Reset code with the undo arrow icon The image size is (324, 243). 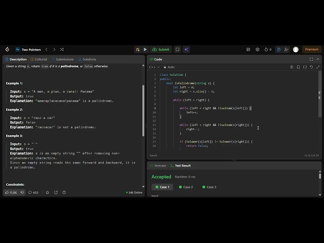click(311, 67)
